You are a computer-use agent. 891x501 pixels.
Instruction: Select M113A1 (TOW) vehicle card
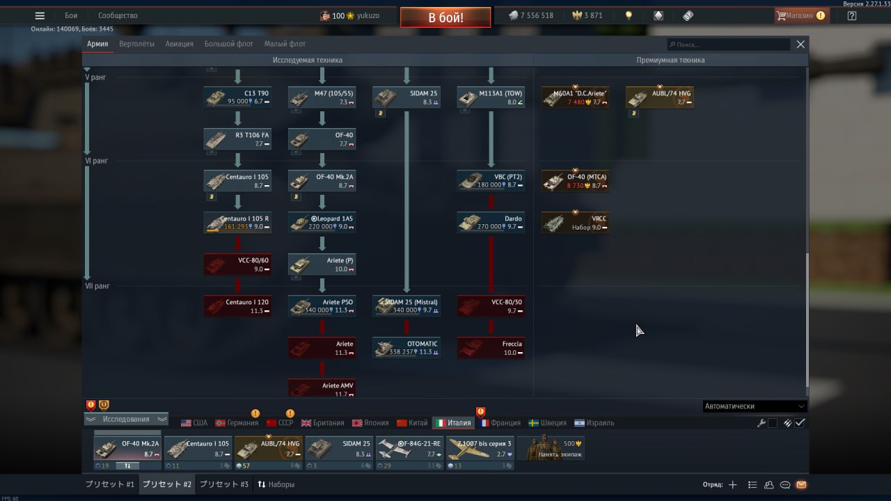pos(491,97)
